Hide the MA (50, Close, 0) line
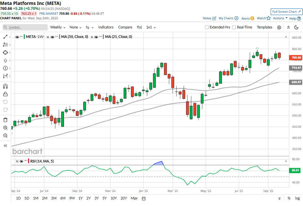The height and width of the screenshot is (206, 303). [x=52, y=37]
